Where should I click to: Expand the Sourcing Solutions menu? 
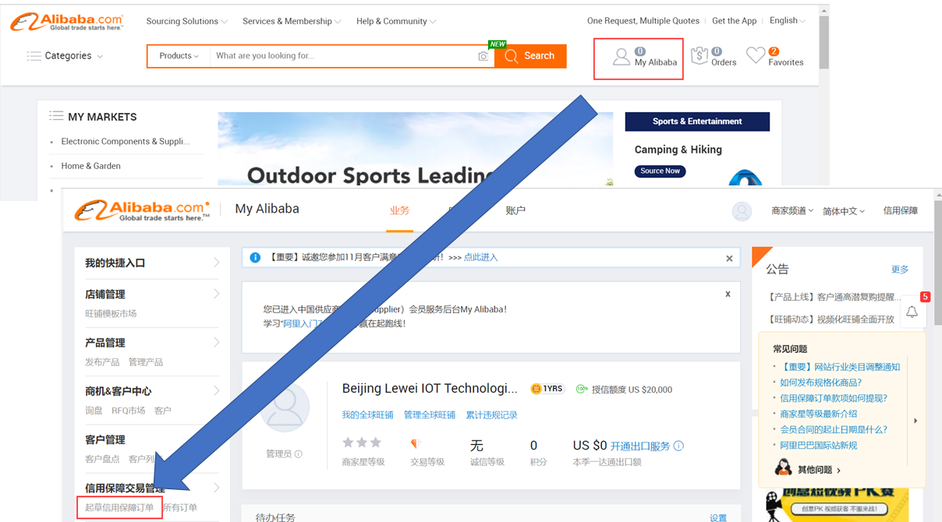point(187,21)
